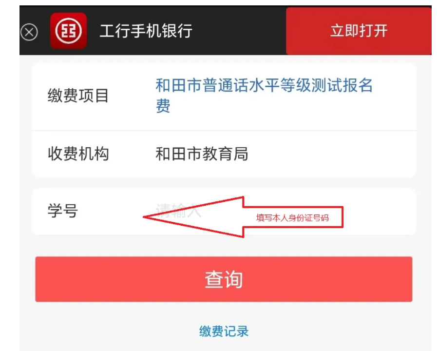Click the 询 character on the query button

pyautogui.click(x=233, y=279)
